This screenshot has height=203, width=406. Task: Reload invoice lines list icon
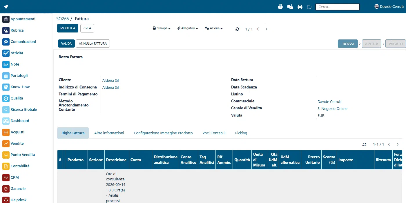tap(364, 144)
